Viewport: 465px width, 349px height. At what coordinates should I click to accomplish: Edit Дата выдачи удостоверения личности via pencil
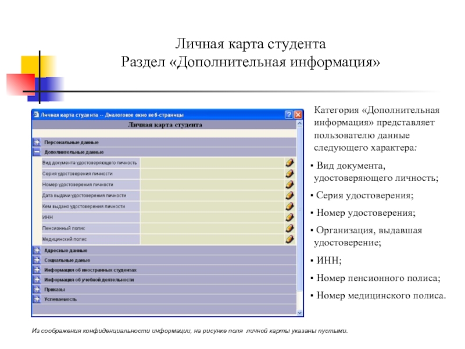tap(289, 195)
